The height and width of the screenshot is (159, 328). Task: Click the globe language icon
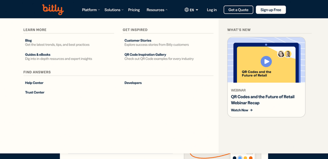coord(187,10)
